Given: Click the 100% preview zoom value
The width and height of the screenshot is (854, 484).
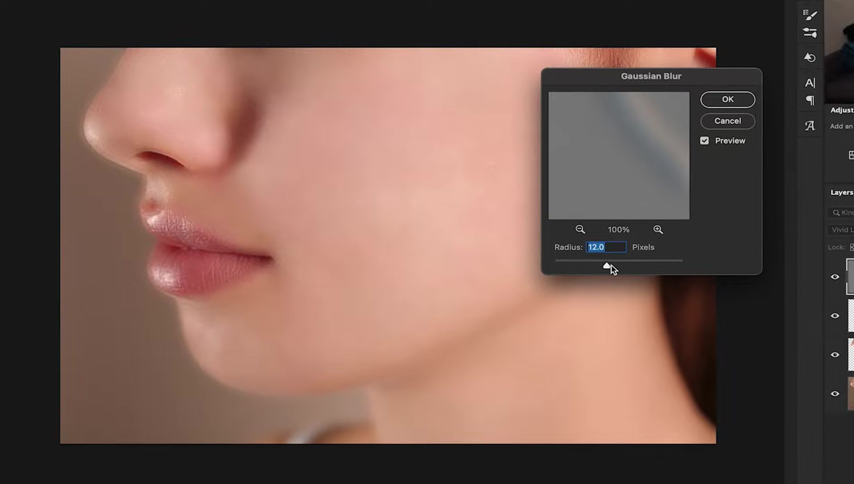Looking at the screenshot, I should point(619,230).
